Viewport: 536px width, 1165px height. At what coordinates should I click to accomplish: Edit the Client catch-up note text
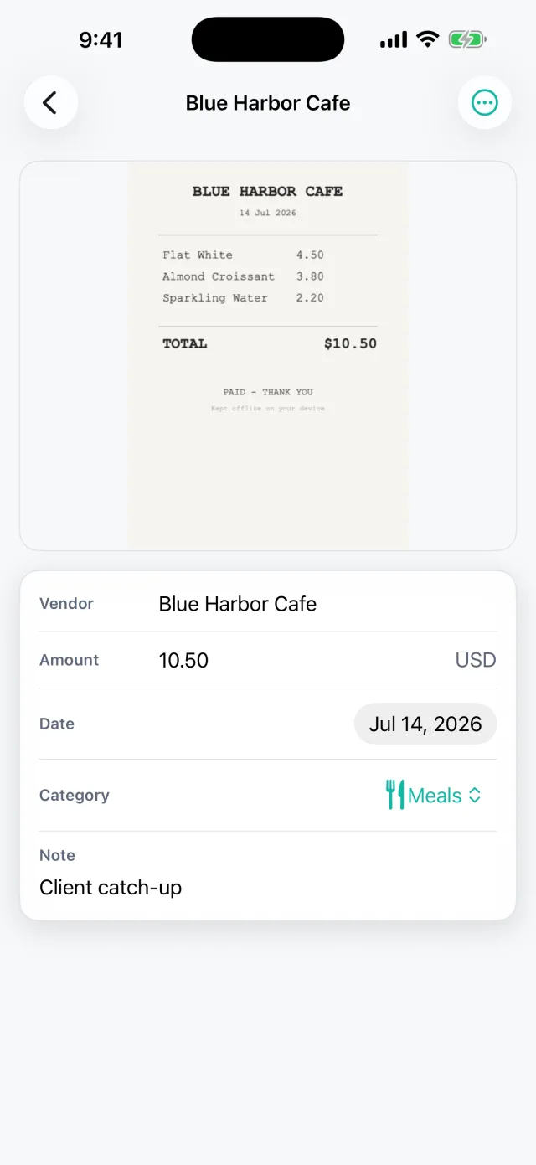click(x=111, y=887)
